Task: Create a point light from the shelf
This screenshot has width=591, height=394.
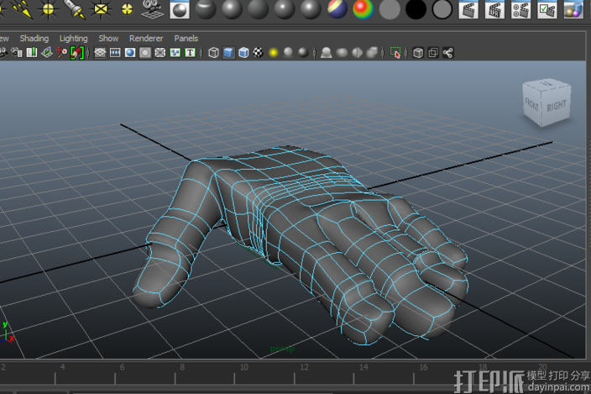Action: pyautogui.click(x=48, y=9)
